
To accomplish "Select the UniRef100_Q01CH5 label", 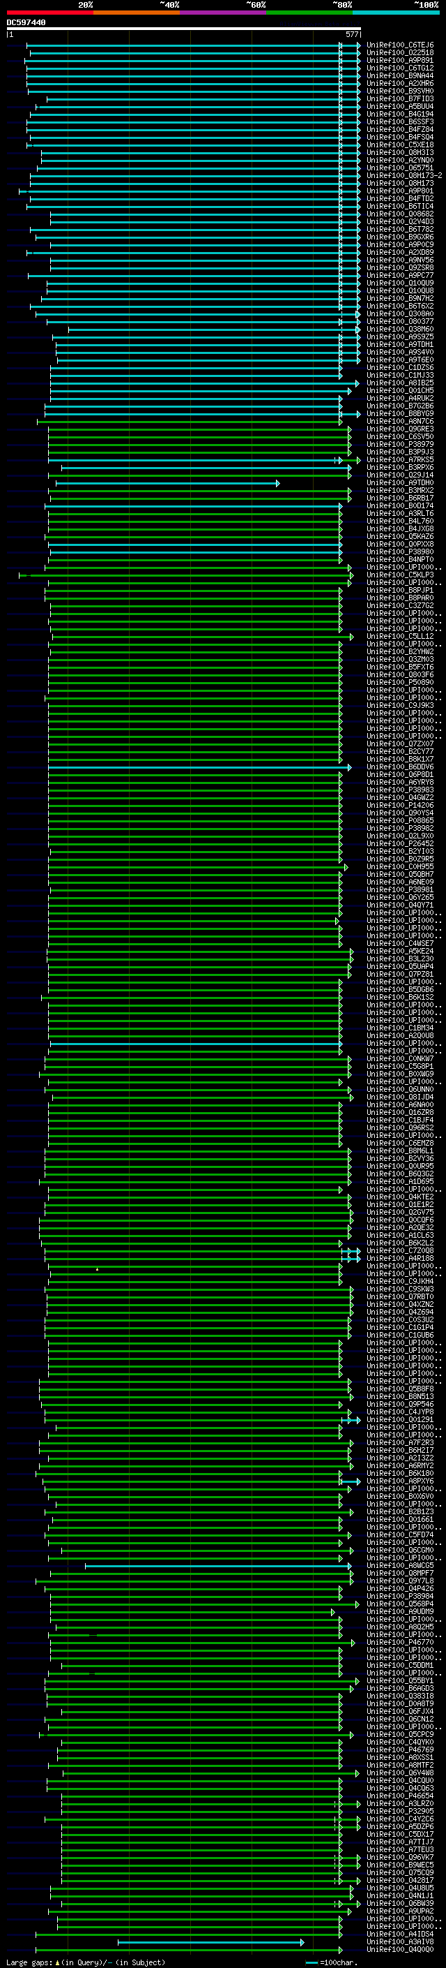I will tap(399, 390).
